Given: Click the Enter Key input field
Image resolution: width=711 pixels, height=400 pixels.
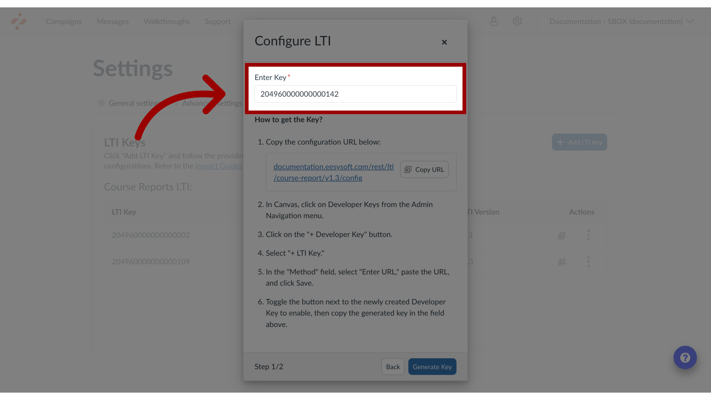Looking at the screenshot, I should [355, 94].
